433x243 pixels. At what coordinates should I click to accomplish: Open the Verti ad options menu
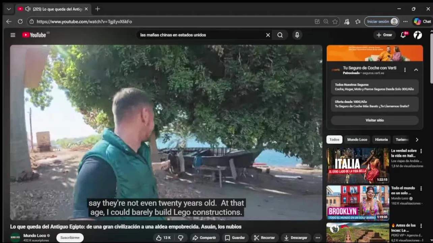pyautogui.click(x=405, y=70)
